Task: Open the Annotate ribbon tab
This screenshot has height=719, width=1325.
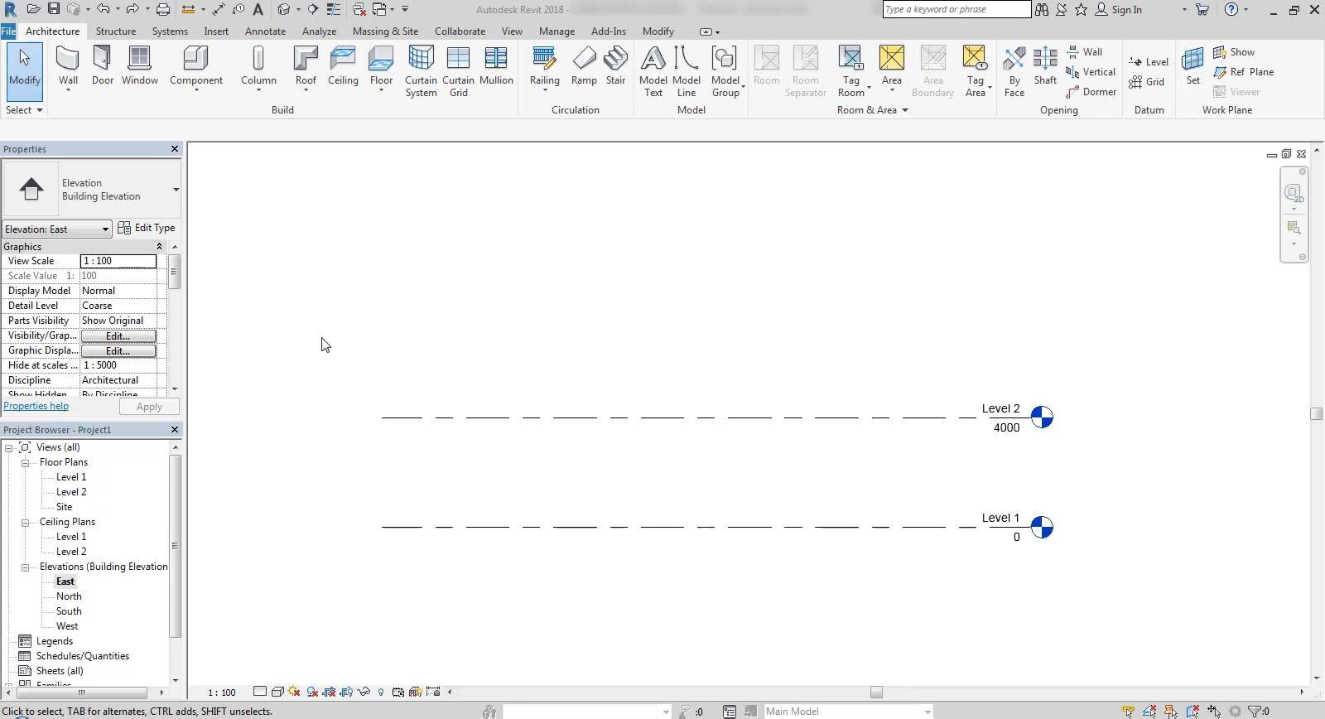Action: click(265, 31)
